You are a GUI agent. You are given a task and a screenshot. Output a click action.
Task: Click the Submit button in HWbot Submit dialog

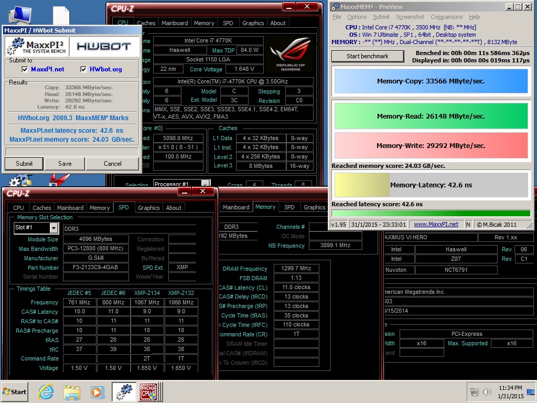[24, 164]
